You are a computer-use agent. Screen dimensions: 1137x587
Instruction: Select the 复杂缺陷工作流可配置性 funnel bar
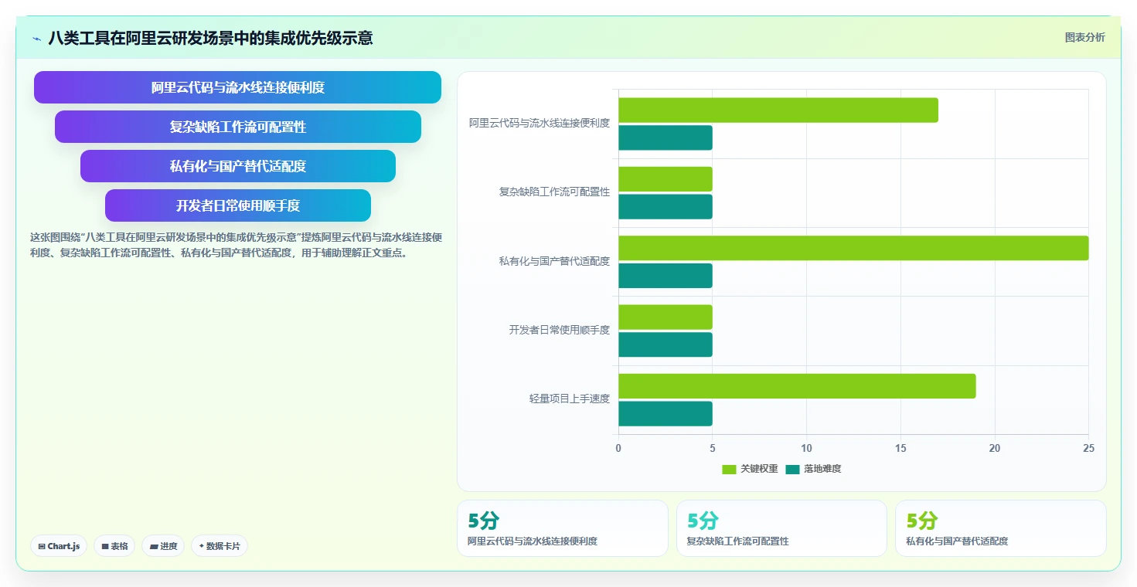point(238,127)
